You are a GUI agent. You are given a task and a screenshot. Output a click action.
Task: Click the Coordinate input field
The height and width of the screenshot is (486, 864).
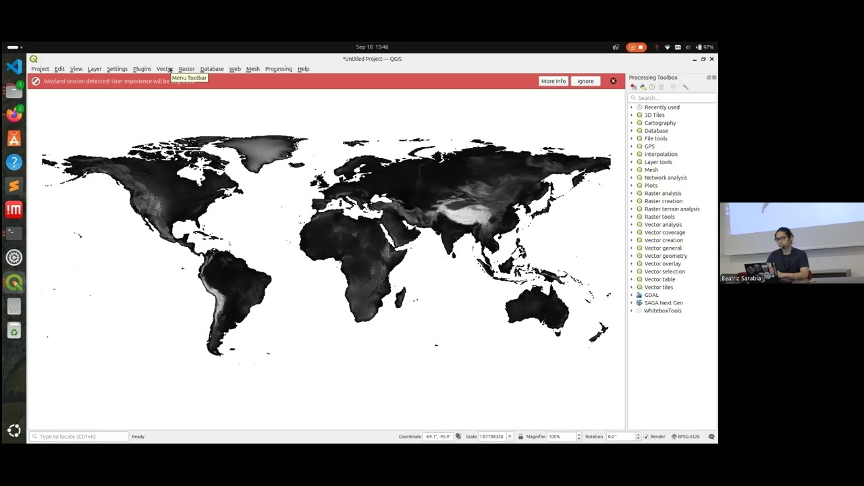coord(438,437)
